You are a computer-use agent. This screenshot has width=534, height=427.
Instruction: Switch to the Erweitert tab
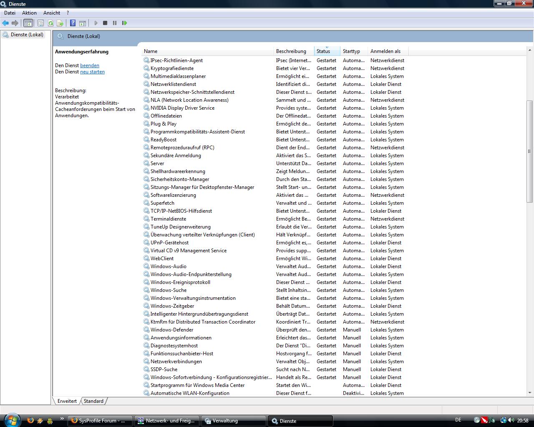click(x=67, y=401)
